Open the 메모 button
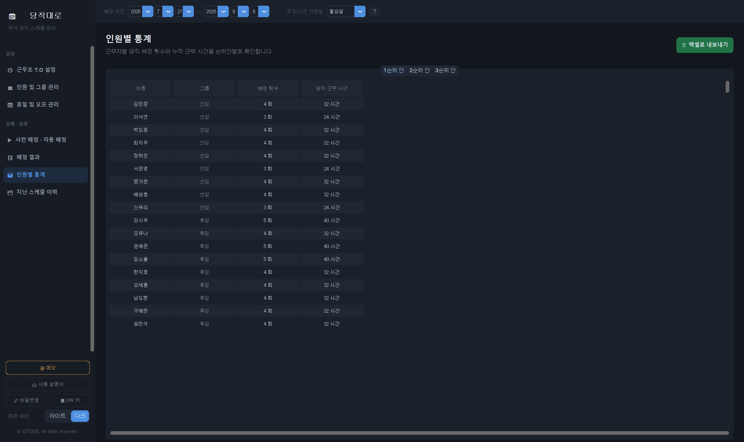This screenshot has width=744, height=442. point(47,368)
